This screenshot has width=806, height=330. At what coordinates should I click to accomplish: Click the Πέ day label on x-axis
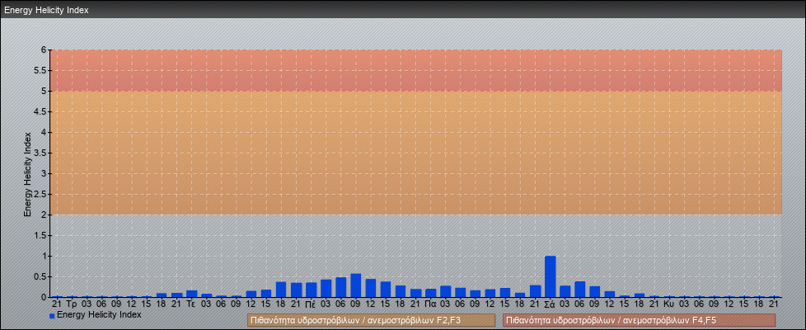[311, 304]
